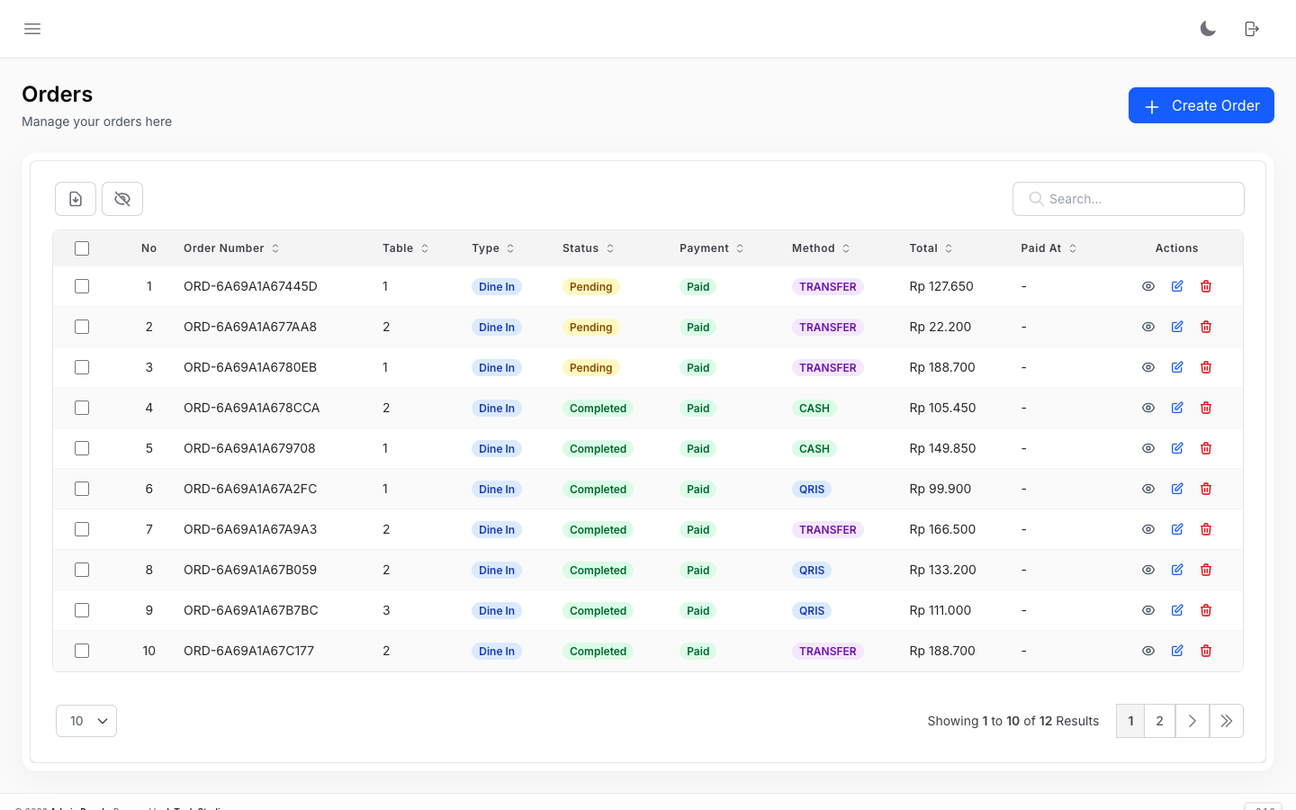The image size is (1296, 810).
Task: Sort by Method column
Action: [x=821, y=248]
